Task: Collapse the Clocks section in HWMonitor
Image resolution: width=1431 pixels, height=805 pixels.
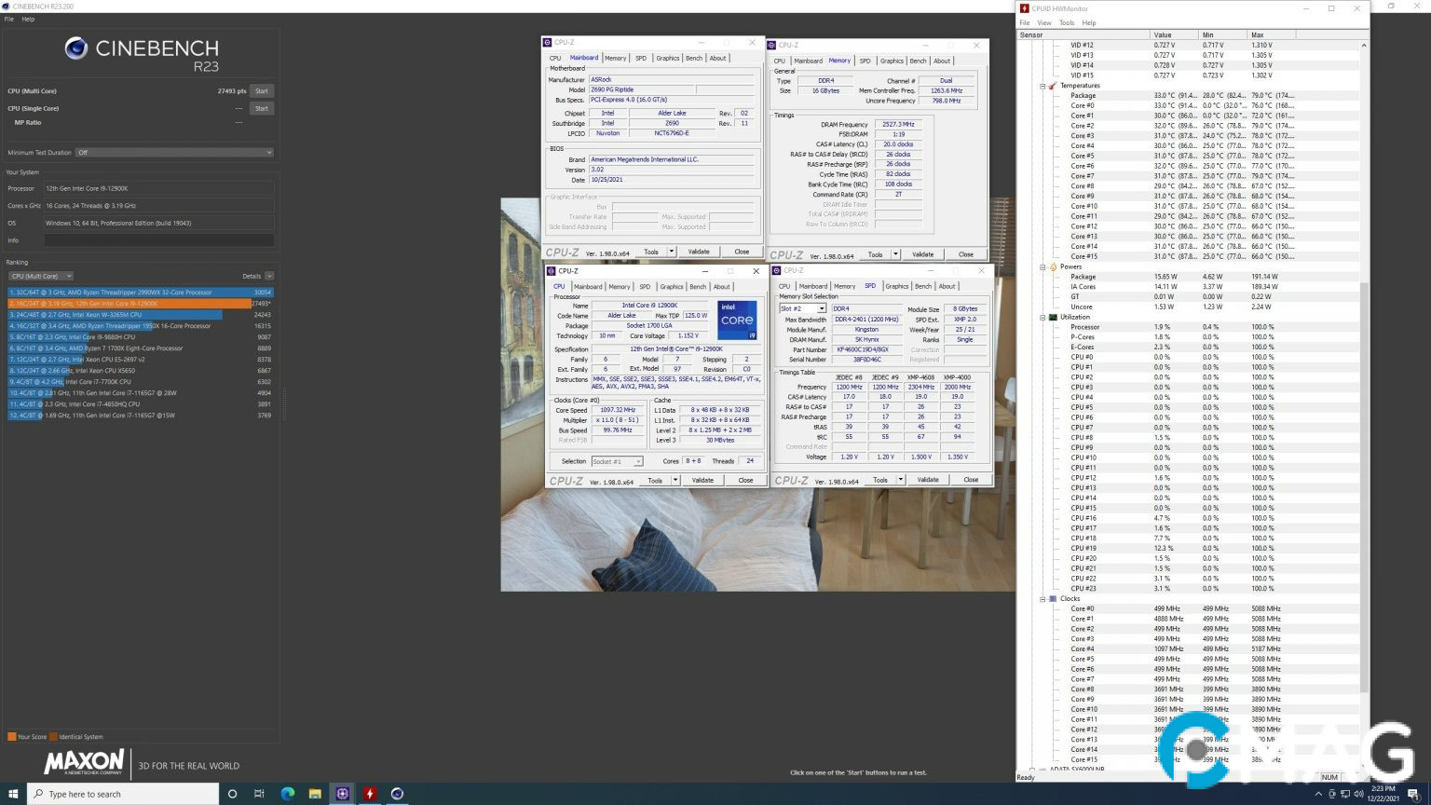Action: [1043, 599]
